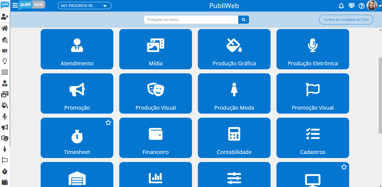
Task: Click the publi web logo in header
Action: 32,5
